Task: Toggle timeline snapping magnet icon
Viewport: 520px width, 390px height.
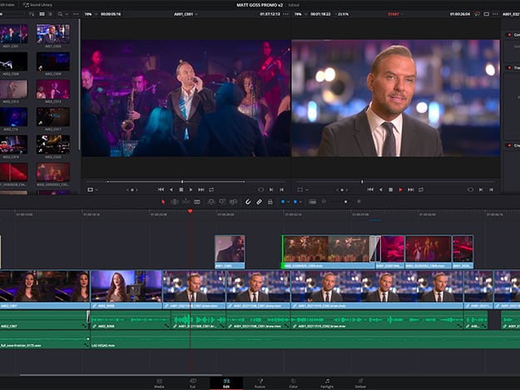Action: 246,201
